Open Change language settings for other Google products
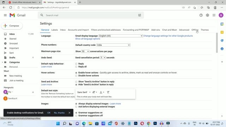 (168, 36)
